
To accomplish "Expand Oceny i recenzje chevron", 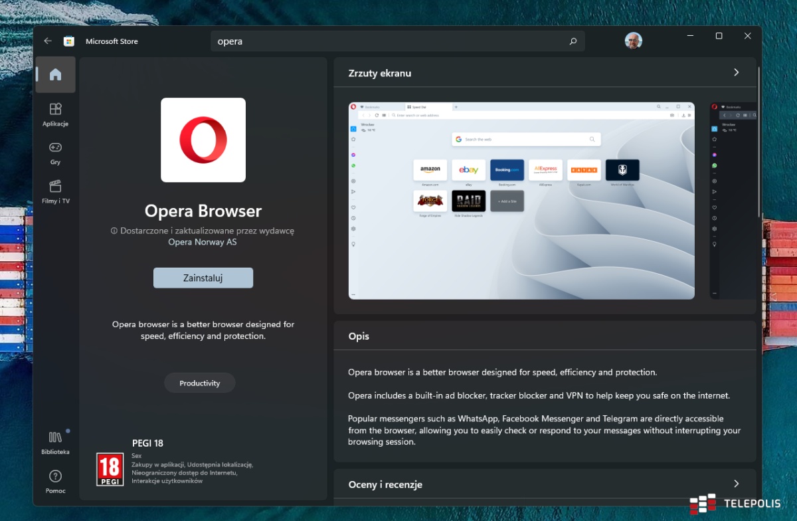I will pyautogui.click(x=736, y=484).
